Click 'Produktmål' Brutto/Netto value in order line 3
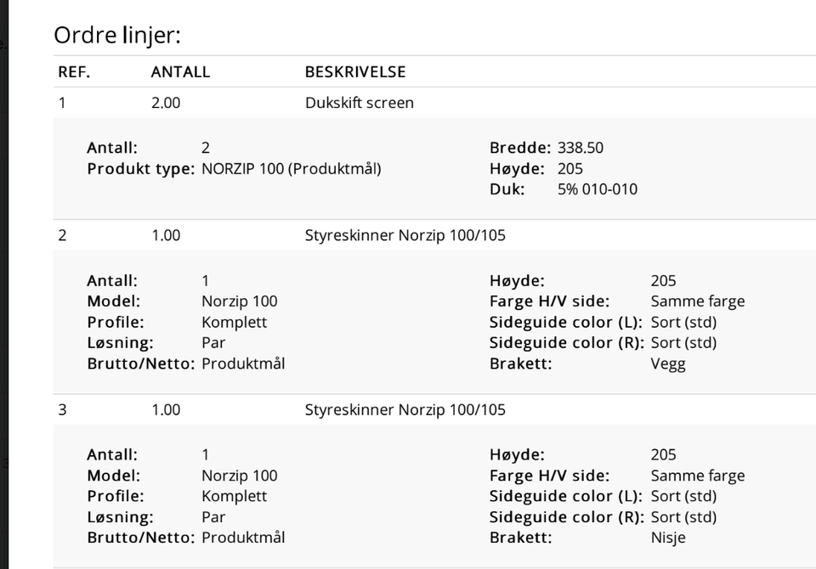The height and width of the screenshot is (569, 816). pos(243,538)
